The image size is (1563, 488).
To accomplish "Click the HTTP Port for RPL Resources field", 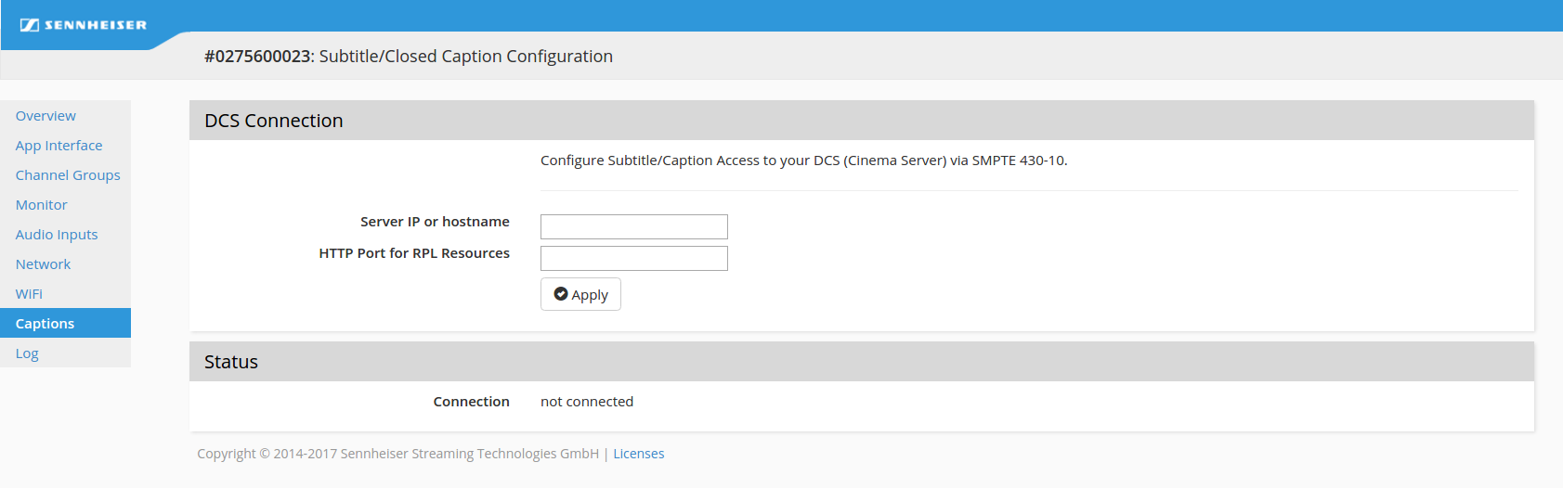I will click(633, 258).
